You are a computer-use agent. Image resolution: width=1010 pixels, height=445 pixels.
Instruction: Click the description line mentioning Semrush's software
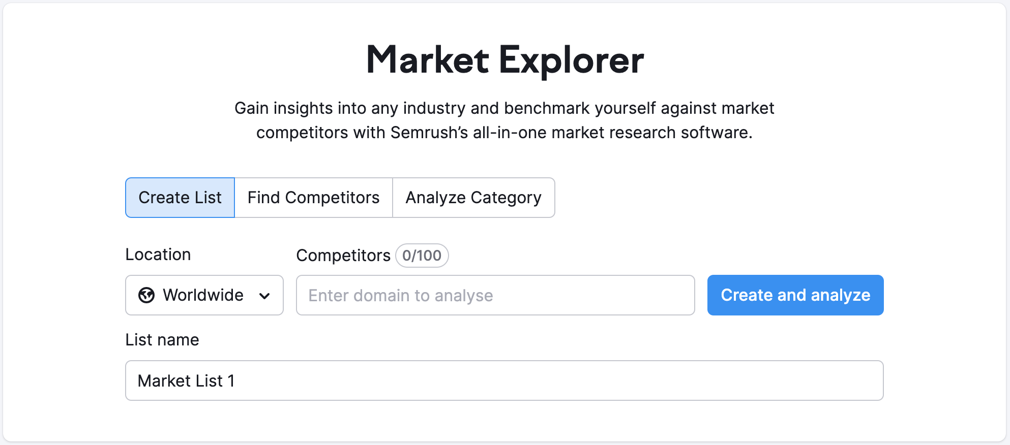click(x=504, y=133)
